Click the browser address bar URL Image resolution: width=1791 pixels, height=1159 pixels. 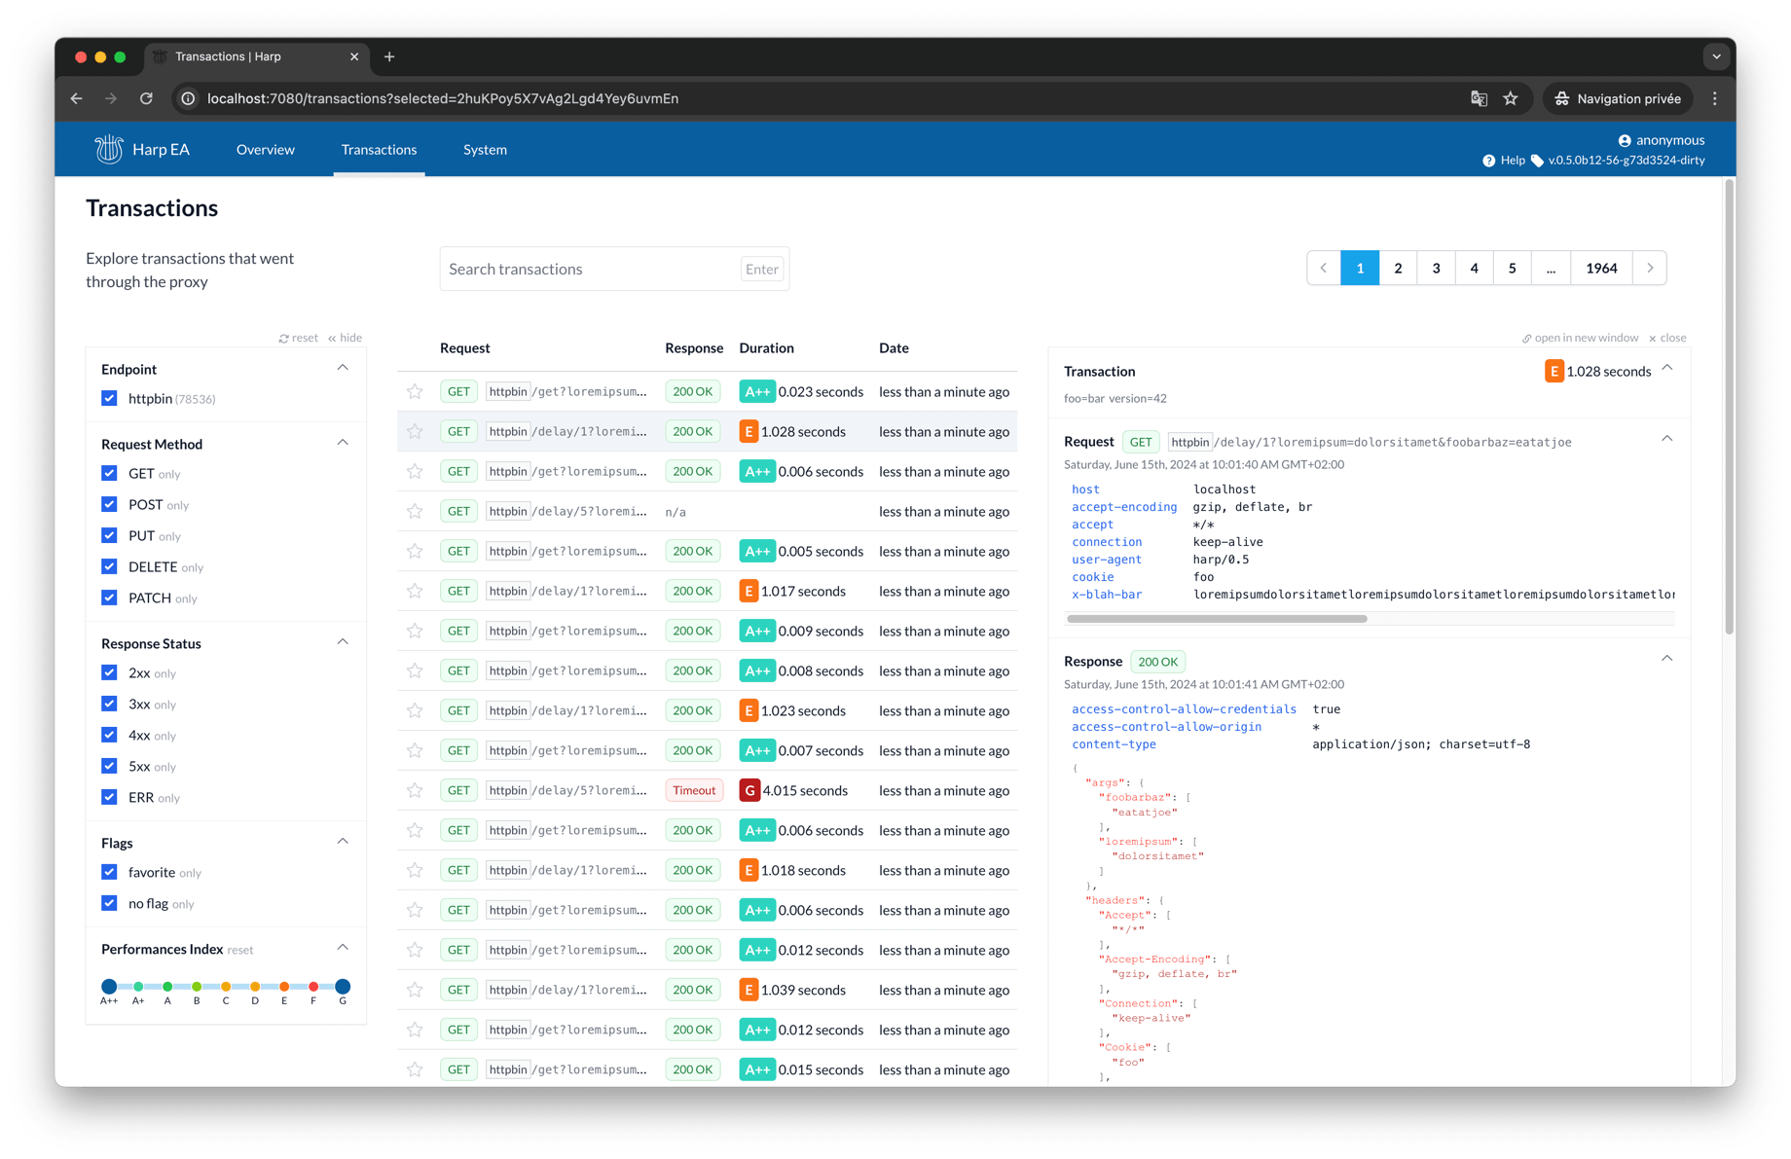(443, 98)
